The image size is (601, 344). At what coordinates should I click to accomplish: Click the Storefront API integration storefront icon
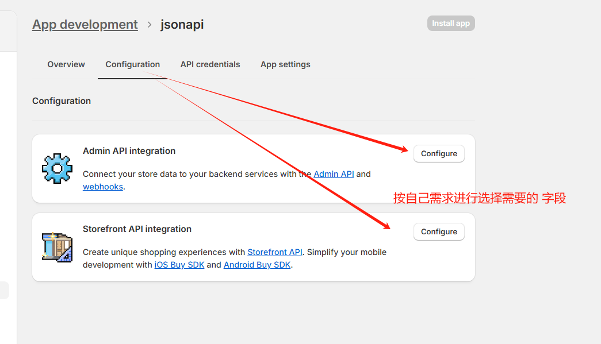pyautogui.click(x=57, y=247)
